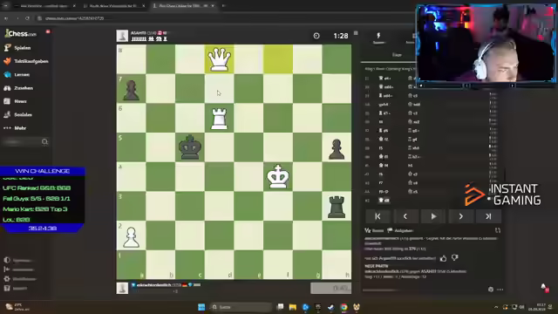The width and height of the screenshot is (558, 314).
Task: Click the Zusehen binoculars icon
Action: tap(7, 88)
